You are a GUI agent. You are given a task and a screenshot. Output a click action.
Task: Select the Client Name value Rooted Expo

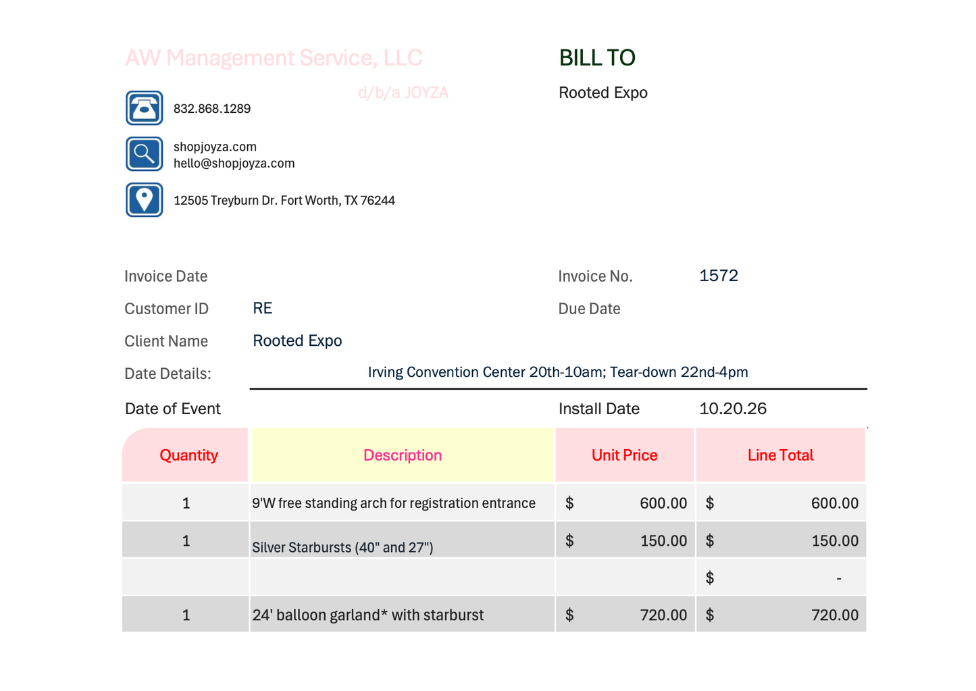(x=297, y=340)
